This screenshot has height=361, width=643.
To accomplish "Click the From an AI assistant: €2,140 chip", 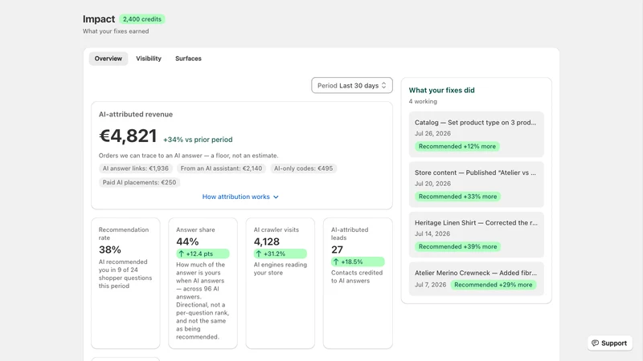I will [x=221, y=168].
